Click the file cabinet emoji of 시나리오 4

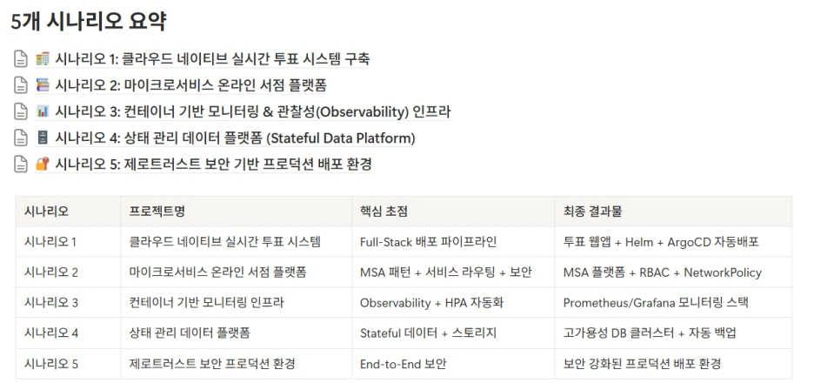pos(43,138)
